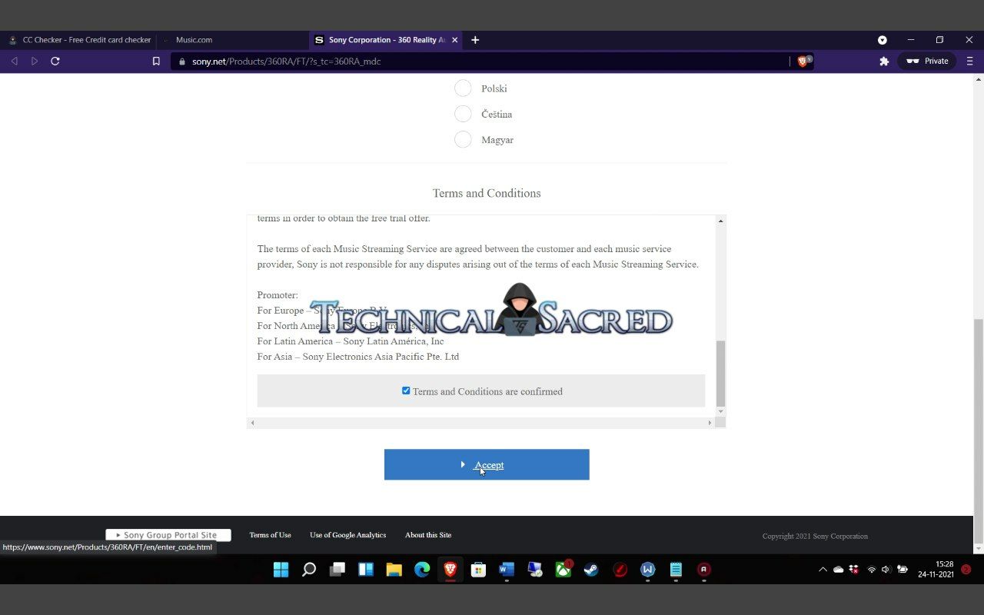Image resolution: width=984 pixels, height=615 pixels.
Task: Click the page vertical scrollbar thumb
Action: [979, 430]
